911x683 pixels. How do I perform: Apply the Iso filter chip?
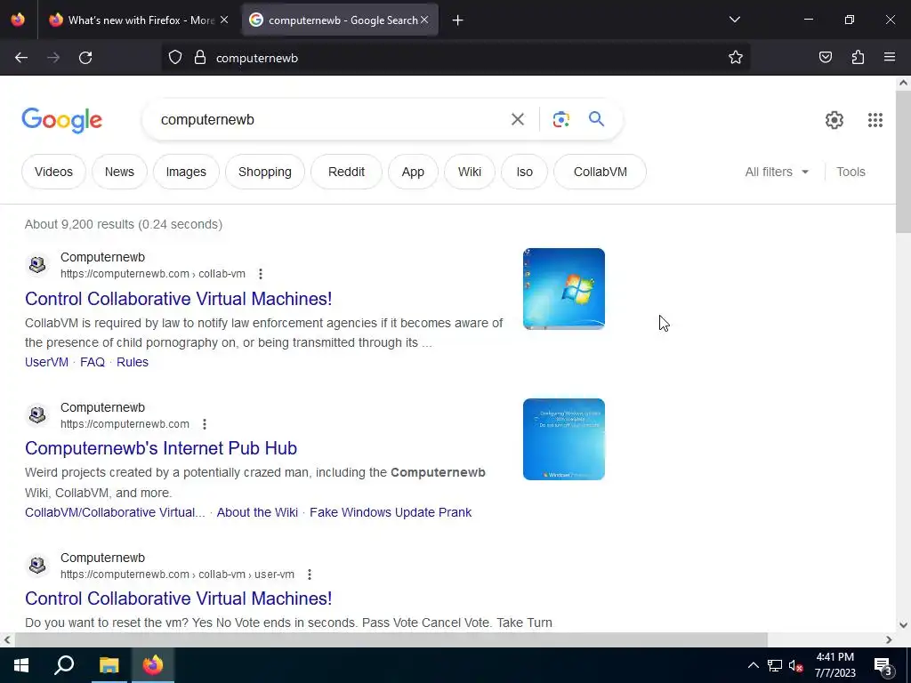click(x=525, y=172)
